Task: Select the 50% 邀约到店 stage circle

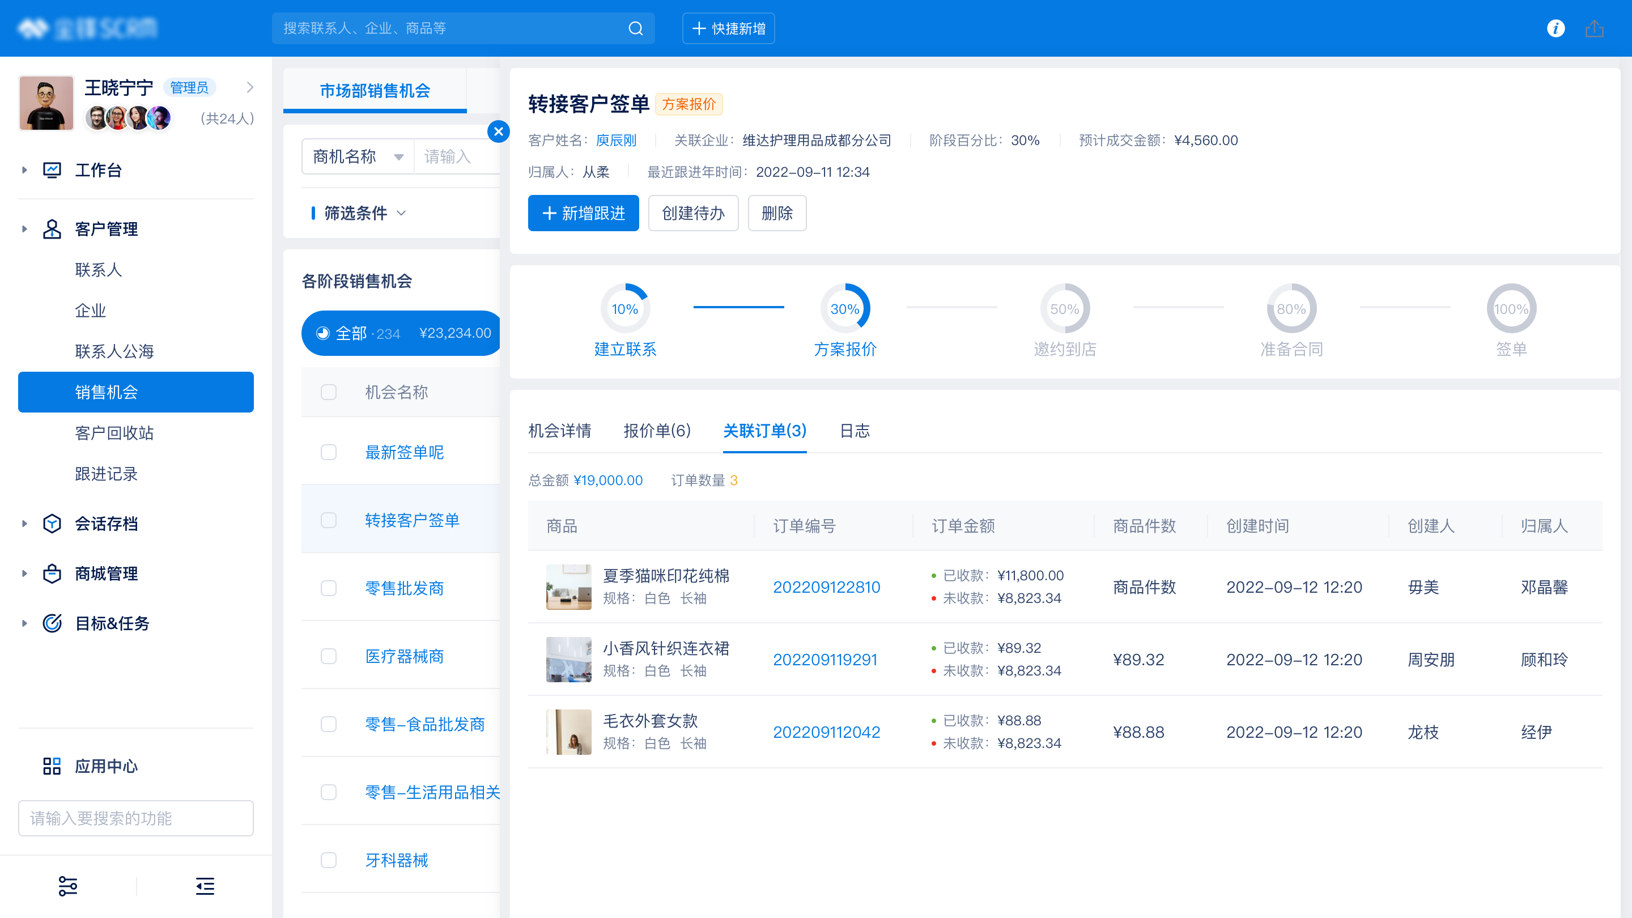Action: pos(1064,308)
